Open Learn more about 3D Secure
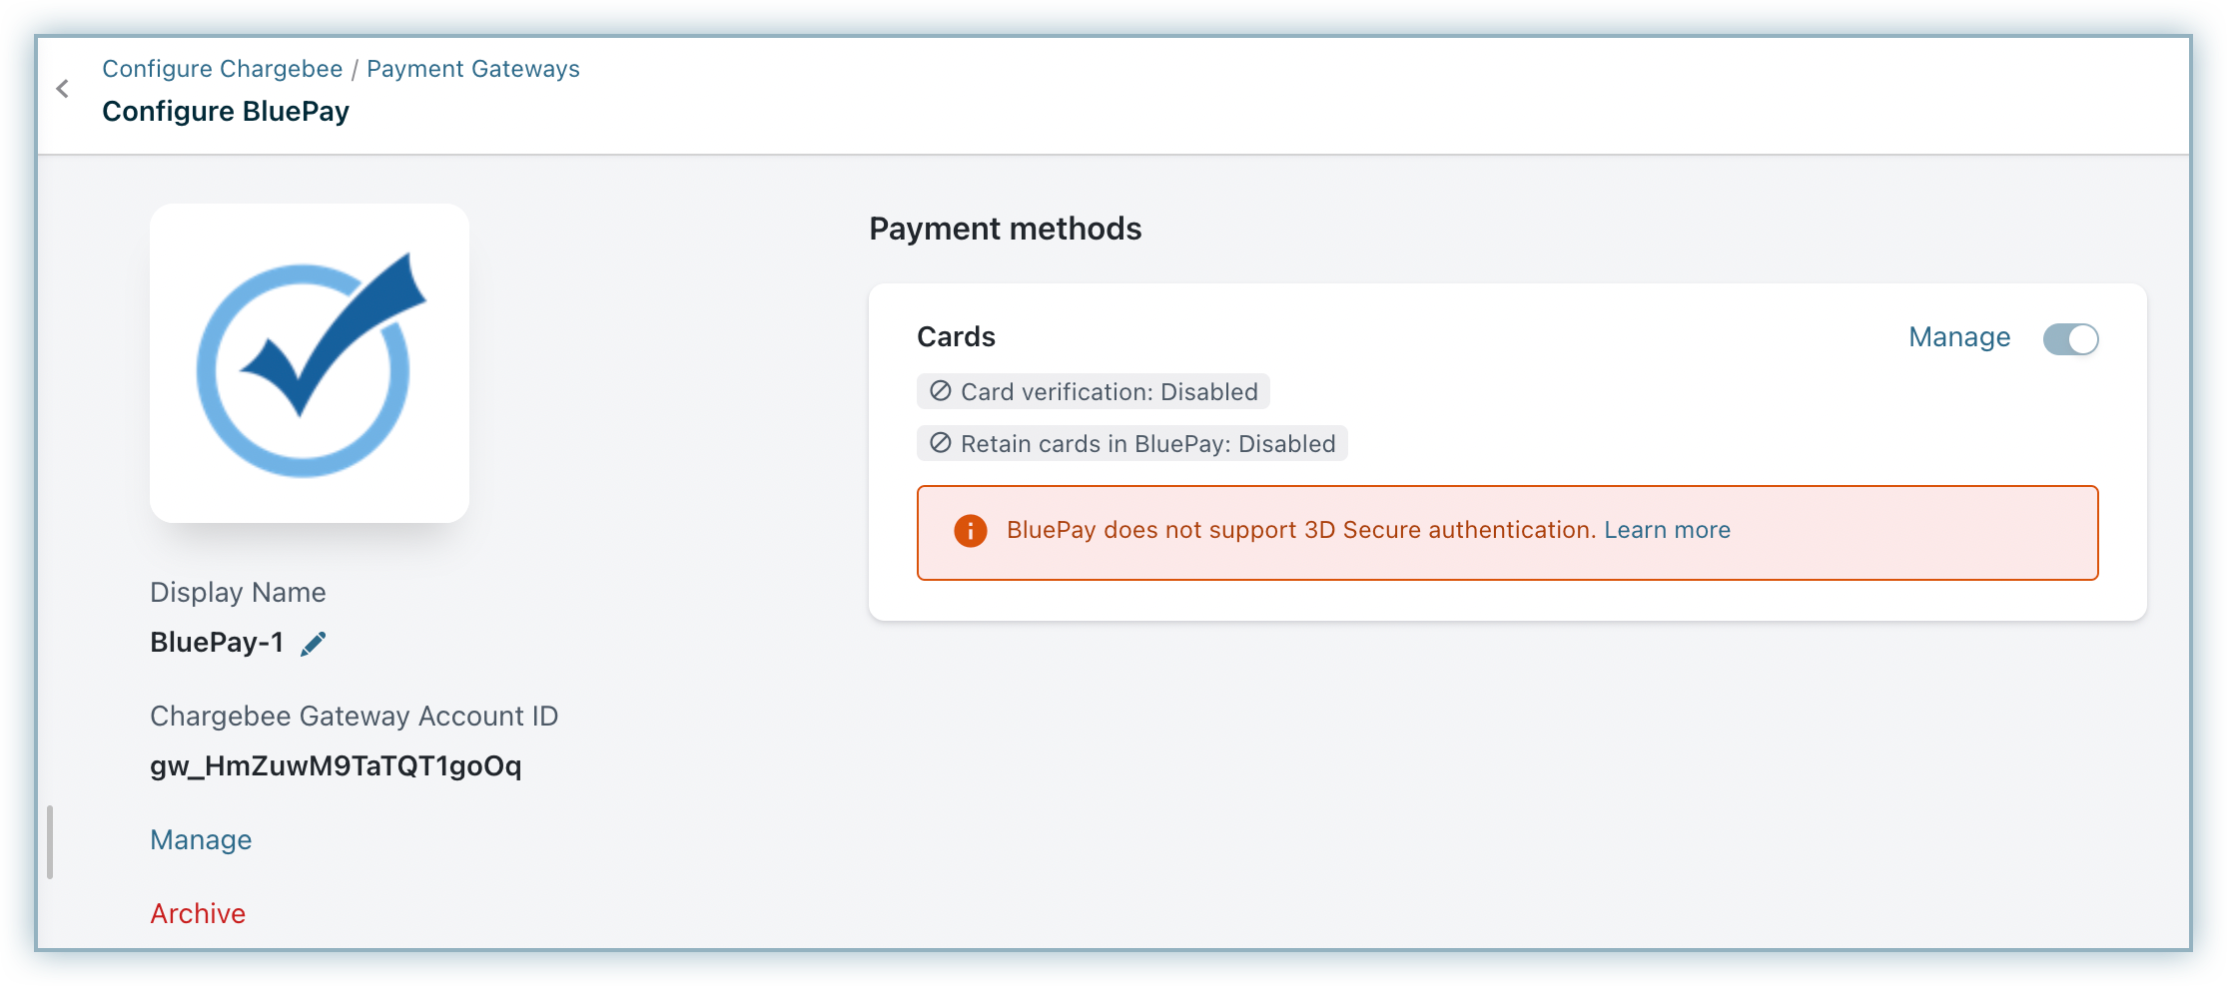This screenshot has width=2227, height=986. tap(1667, 530)
